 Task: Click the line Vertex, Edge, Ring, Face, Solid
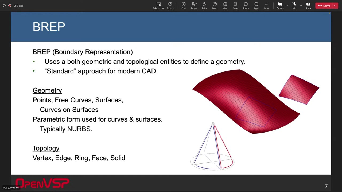click(79, 158)
